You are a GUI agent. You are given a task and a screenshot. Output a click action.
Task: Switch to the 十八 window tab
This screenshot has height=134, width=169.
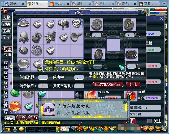(59, 4)
